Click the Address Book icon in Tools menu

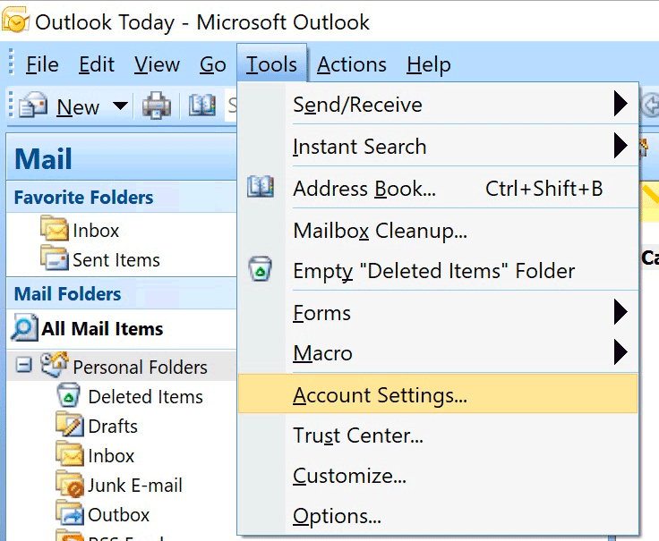[261, 187]
